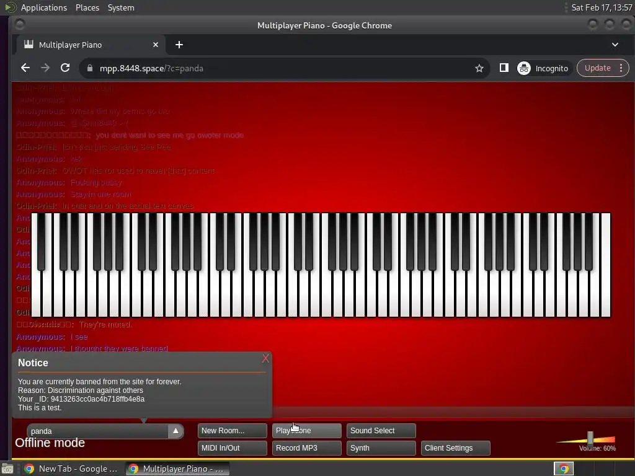The width and height of the screenshot is (635, 476).
Task: Click the Incognito profile icon
Action: pos(523,68)
